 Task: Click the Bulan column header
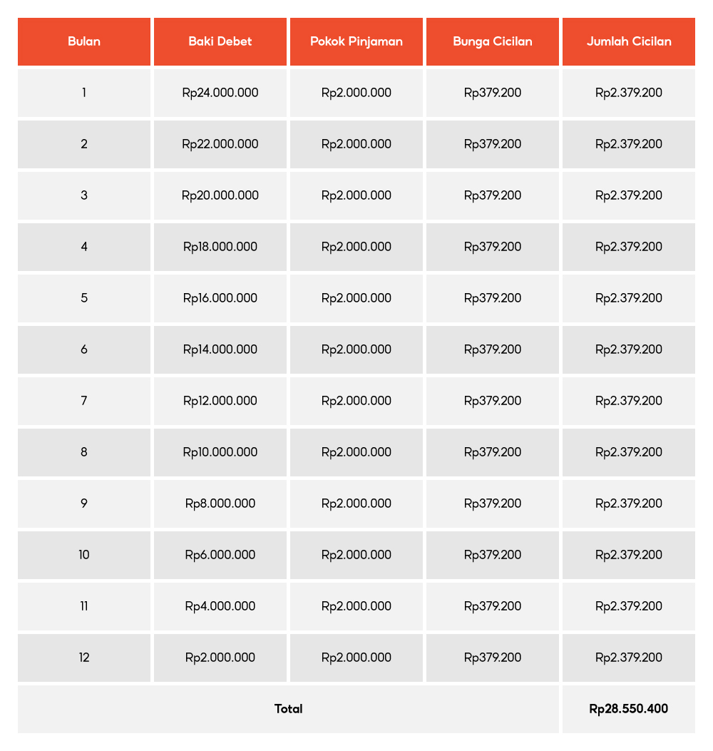pos(84,41)
